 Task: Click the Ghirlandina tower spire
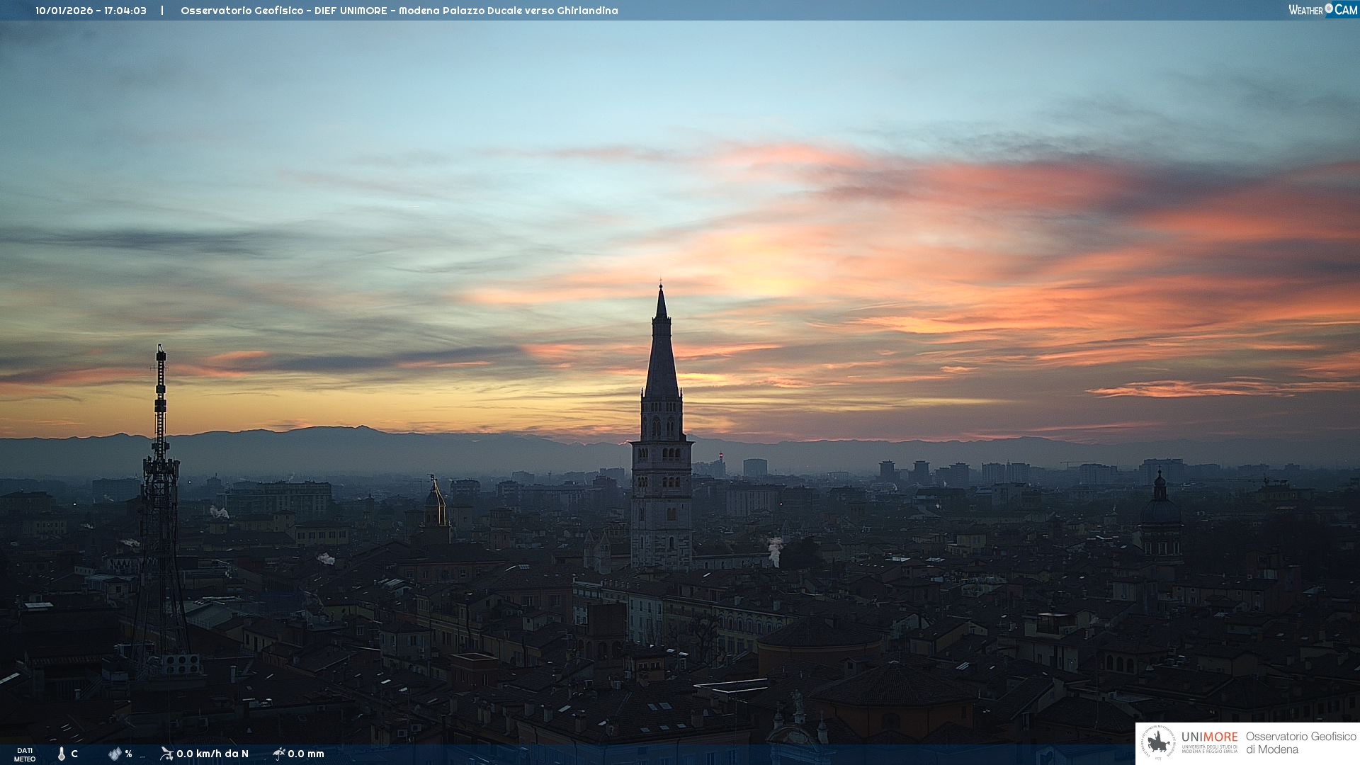click(662, 347)
